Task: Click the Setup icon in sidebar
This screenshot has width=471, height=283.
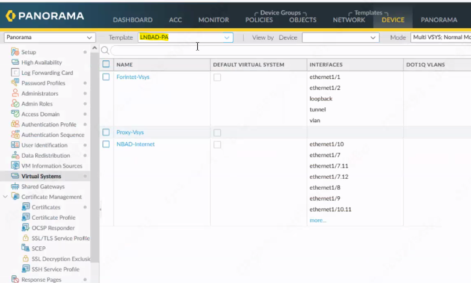Action: [16, 52]
